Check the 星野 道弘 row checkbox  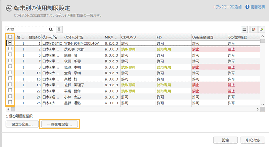tap(10, 102)
